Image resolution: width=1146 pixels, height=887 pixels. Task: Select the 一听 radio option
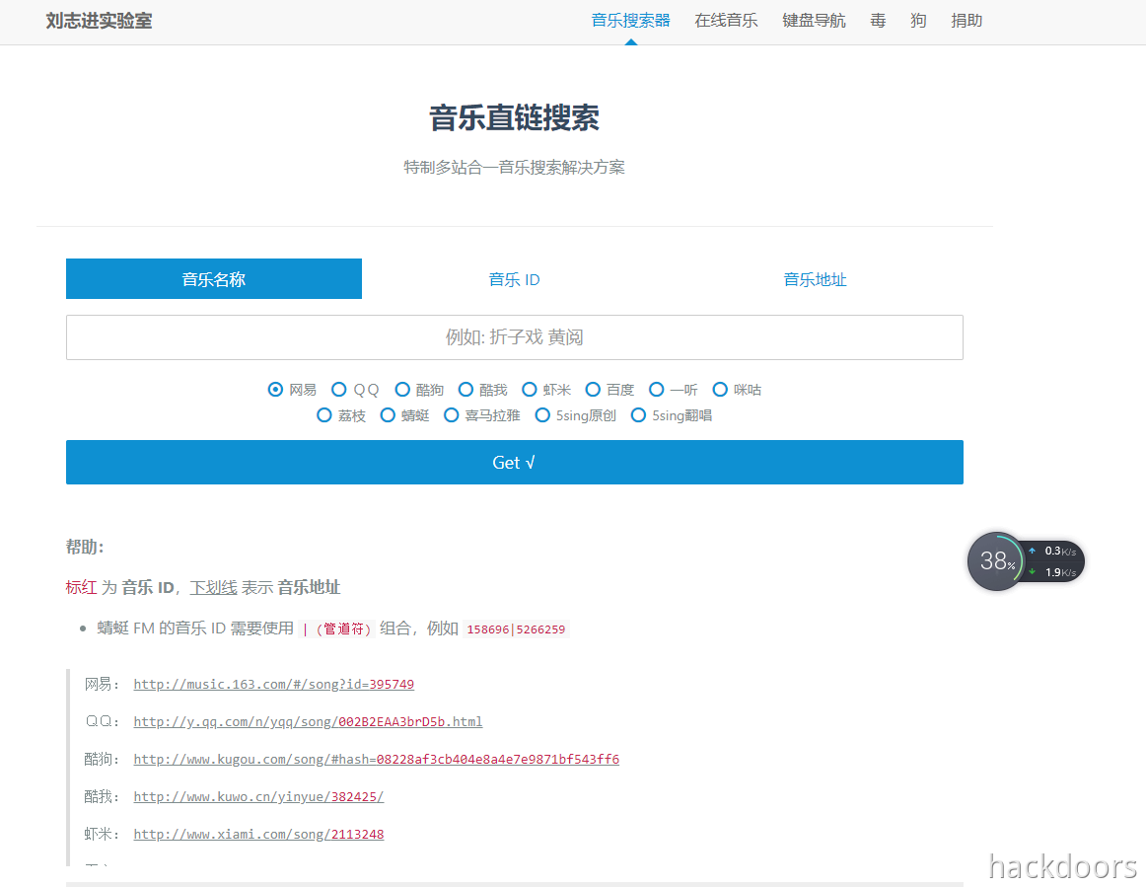pos(656,390)
